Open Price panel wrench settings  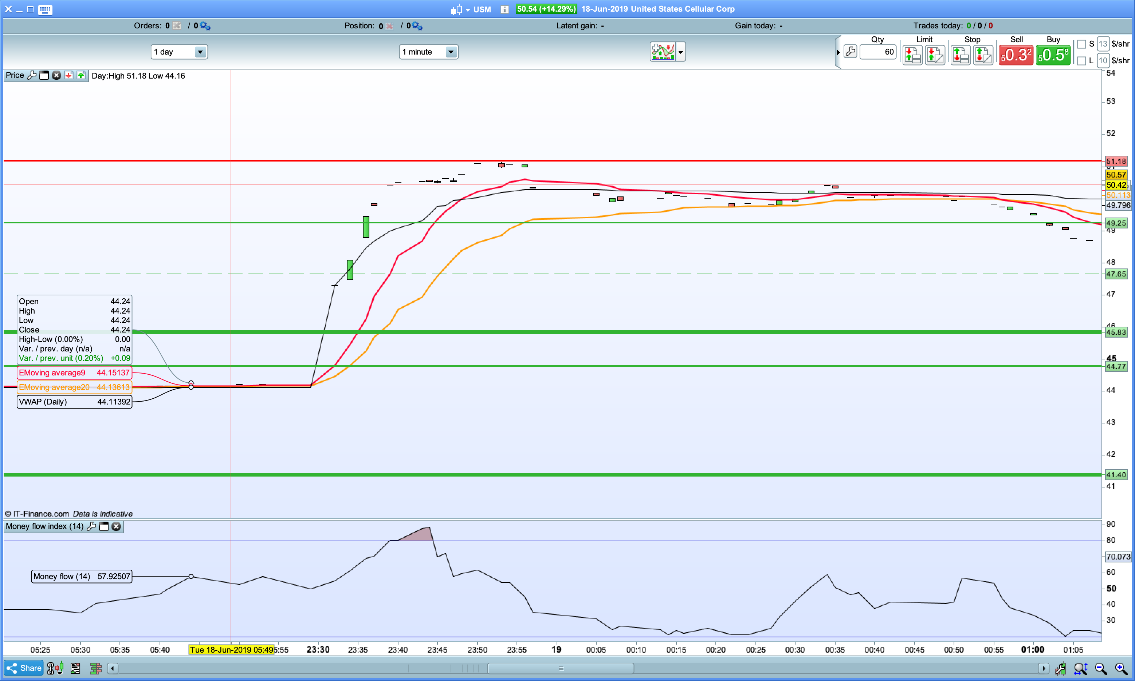click(32, 75)
